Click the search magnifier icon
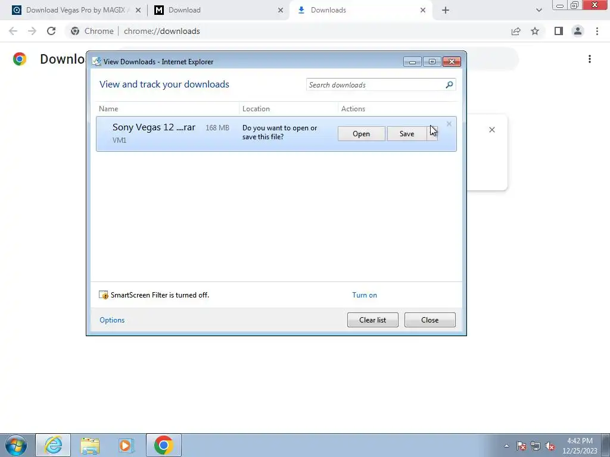Screen dimensions: 610x457 click(449, 84)
